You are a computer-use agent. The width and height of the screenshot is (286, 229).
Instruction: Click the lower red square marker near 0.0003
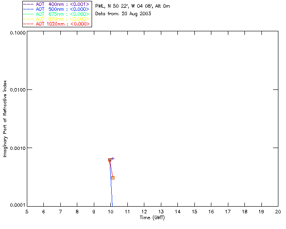pos(113,178)
